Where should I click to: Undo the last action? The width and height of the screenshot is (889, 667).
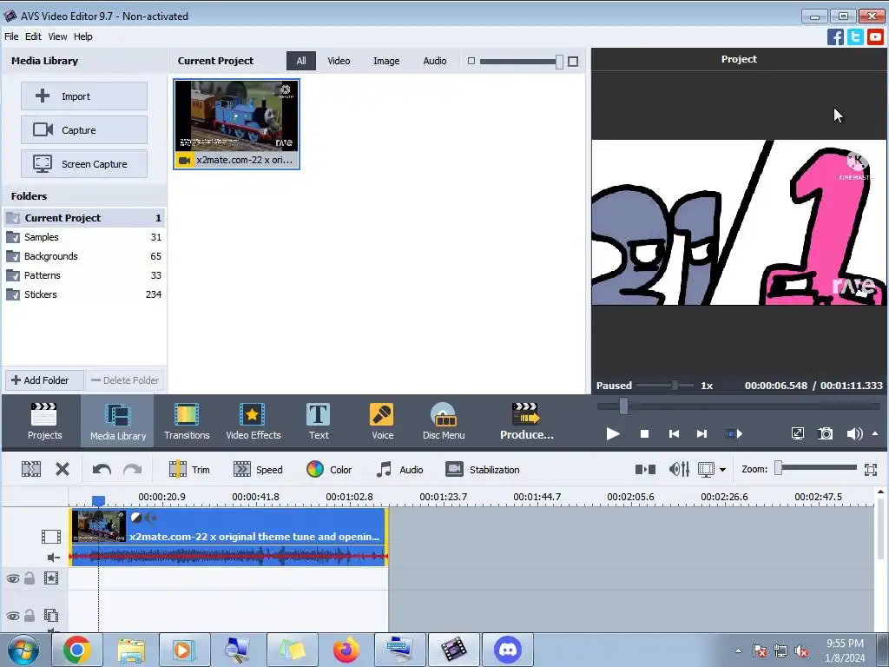click(x=102, y=469)
